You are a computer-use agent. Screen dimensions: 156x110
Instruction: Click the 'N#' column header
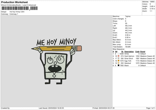[x=116, y=52]
